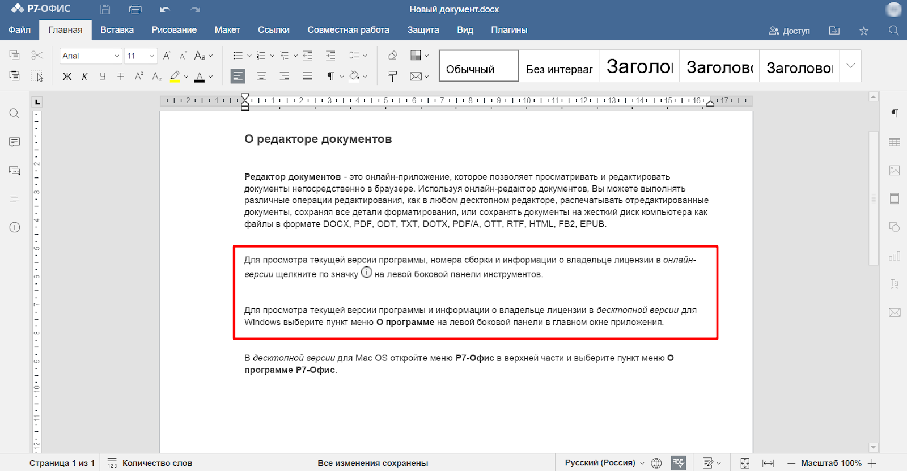Open the comments panel in left sidebar
Screen dimensions: 907x471
[x=15, y=142]
